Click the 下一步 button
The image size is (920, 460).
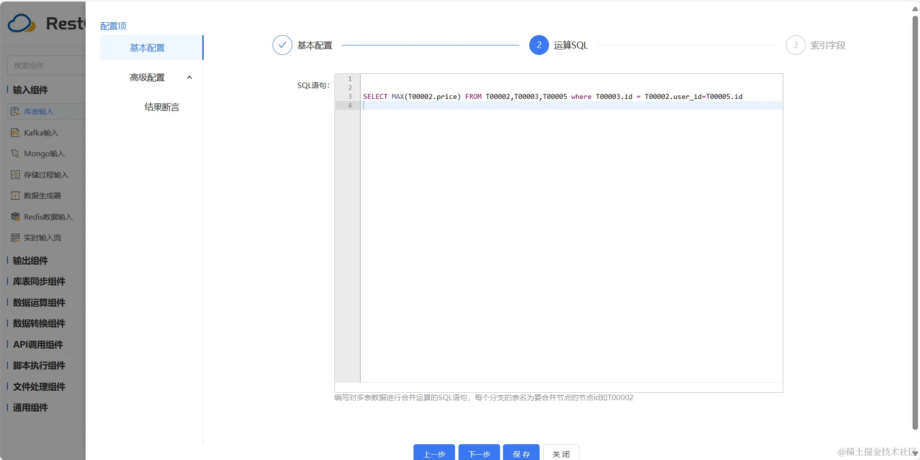(479, 453)
